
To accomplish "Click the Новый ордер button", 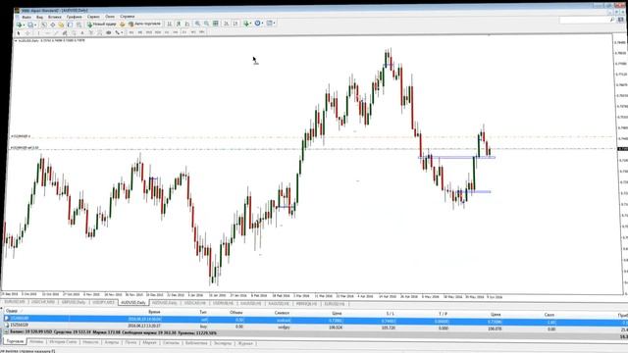I will pos(102,24).
